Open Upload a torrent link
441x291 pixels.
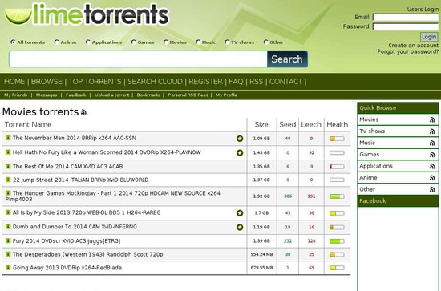(112, 95)
